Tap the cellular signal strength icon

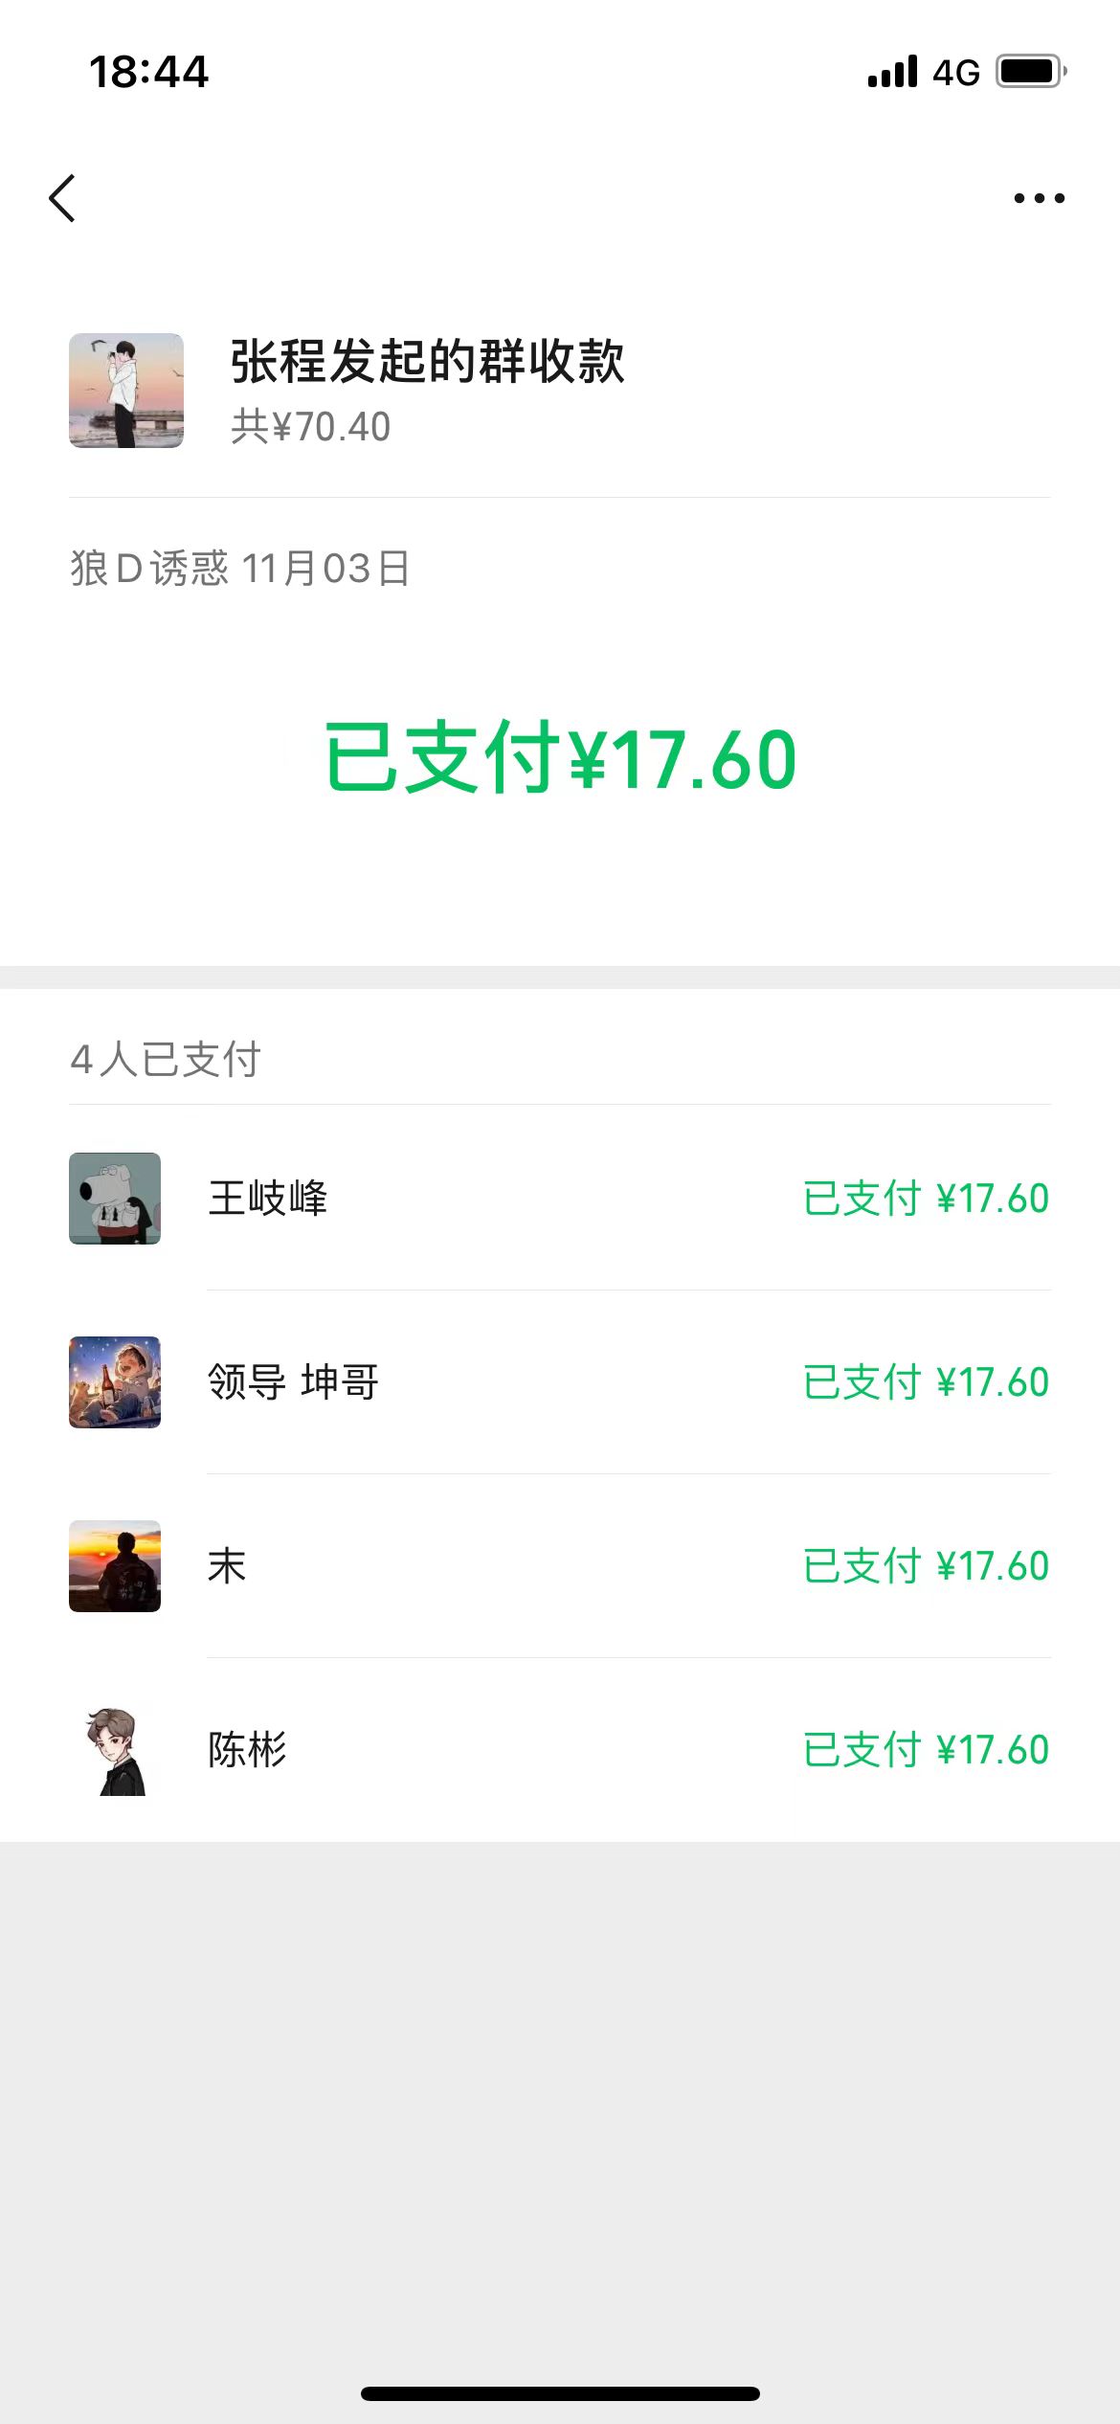pos(892,72)
